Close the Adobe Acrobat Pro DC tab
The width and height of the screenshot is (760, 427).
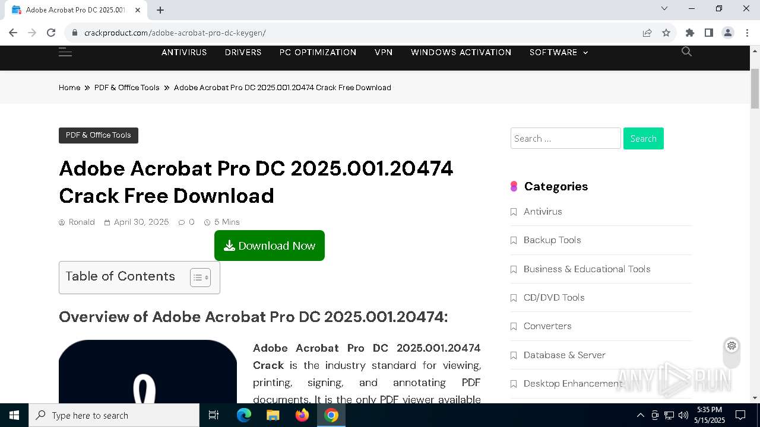click(138, 10)
